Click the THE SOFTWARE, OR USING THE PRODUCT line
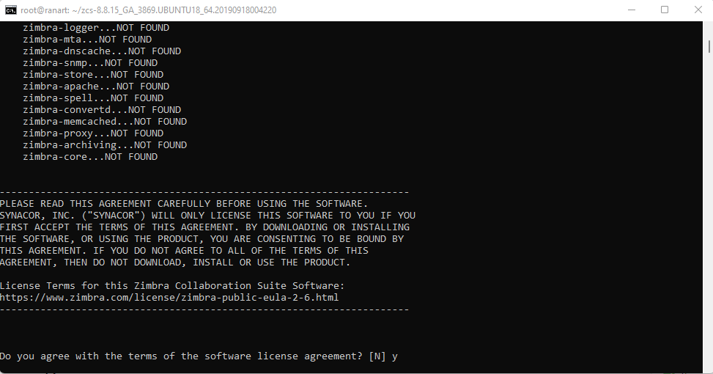 202,239
